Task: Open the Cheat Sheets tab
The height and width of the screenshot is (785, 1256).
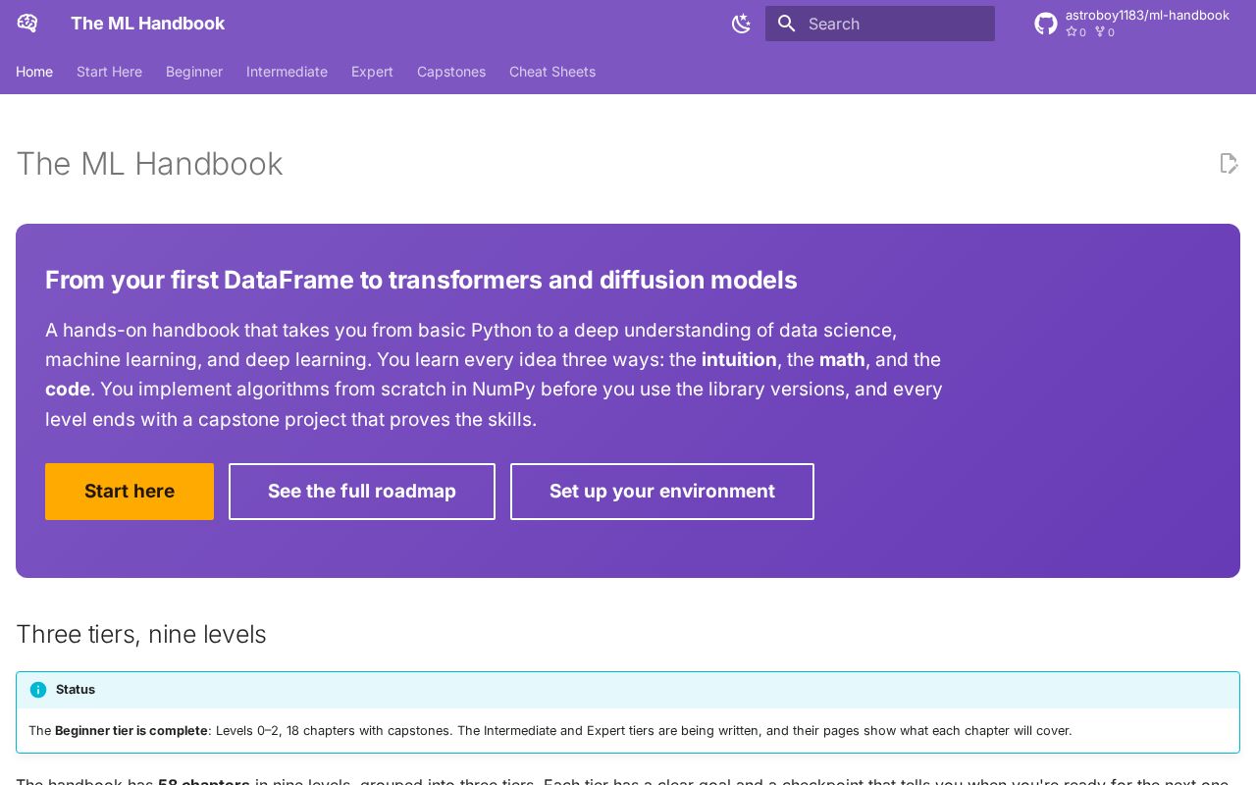Action: pyautogui.click(x=552, y=72)
